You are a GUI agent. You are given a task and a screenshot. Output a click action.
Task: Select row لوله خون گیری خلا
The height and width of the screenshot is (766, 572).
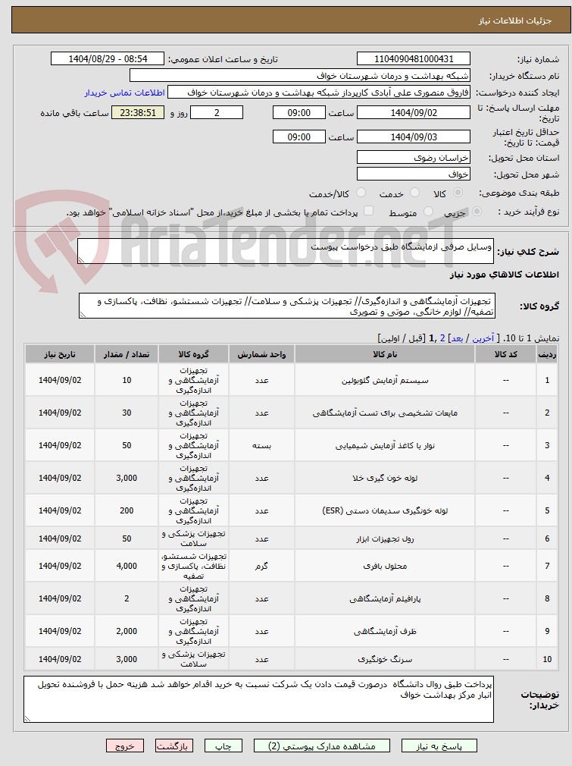point(291,478)
